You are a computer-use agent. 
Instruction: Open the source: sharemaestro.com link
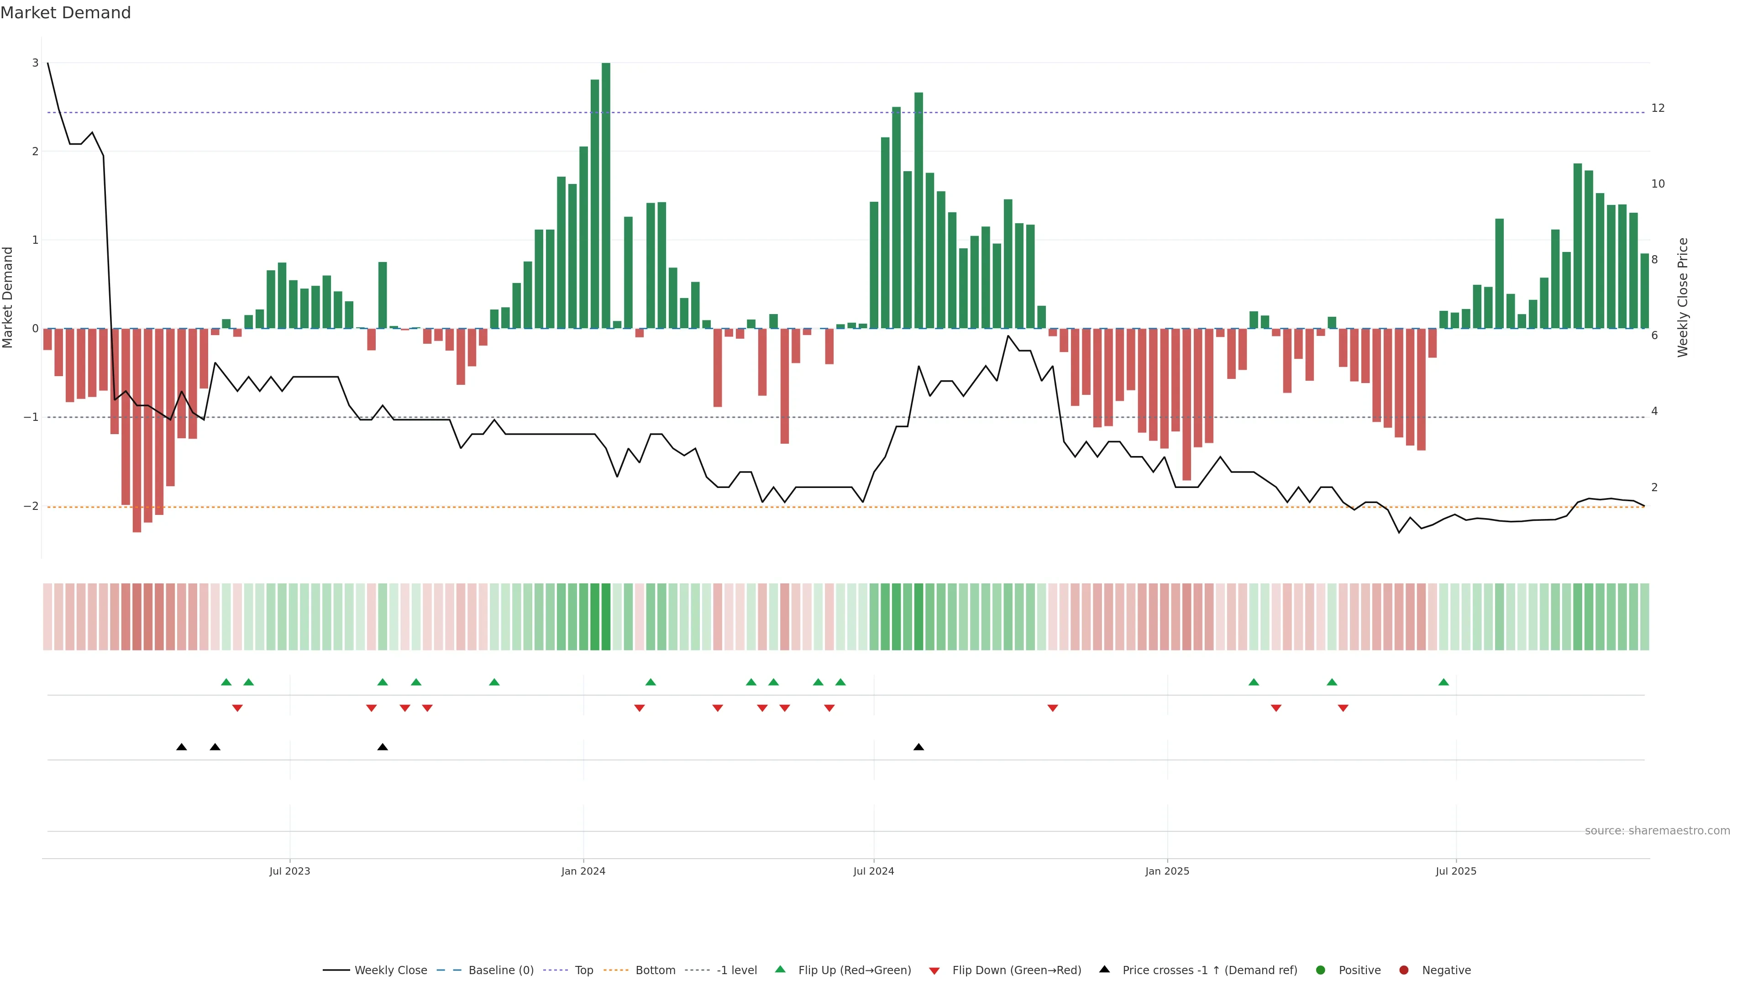[x=1657, y=831]
